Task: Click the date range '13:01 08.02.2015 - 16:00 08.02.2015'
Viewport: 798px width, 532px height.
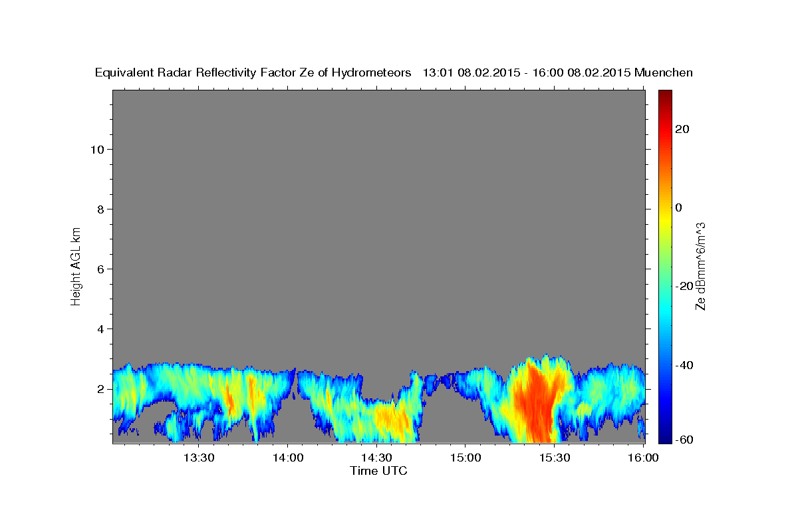Action: click(527, 73)
